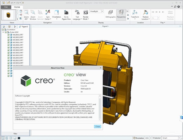
Task: Toggle the 49130033.PRT part checkbox
Action: pos(8,60)
